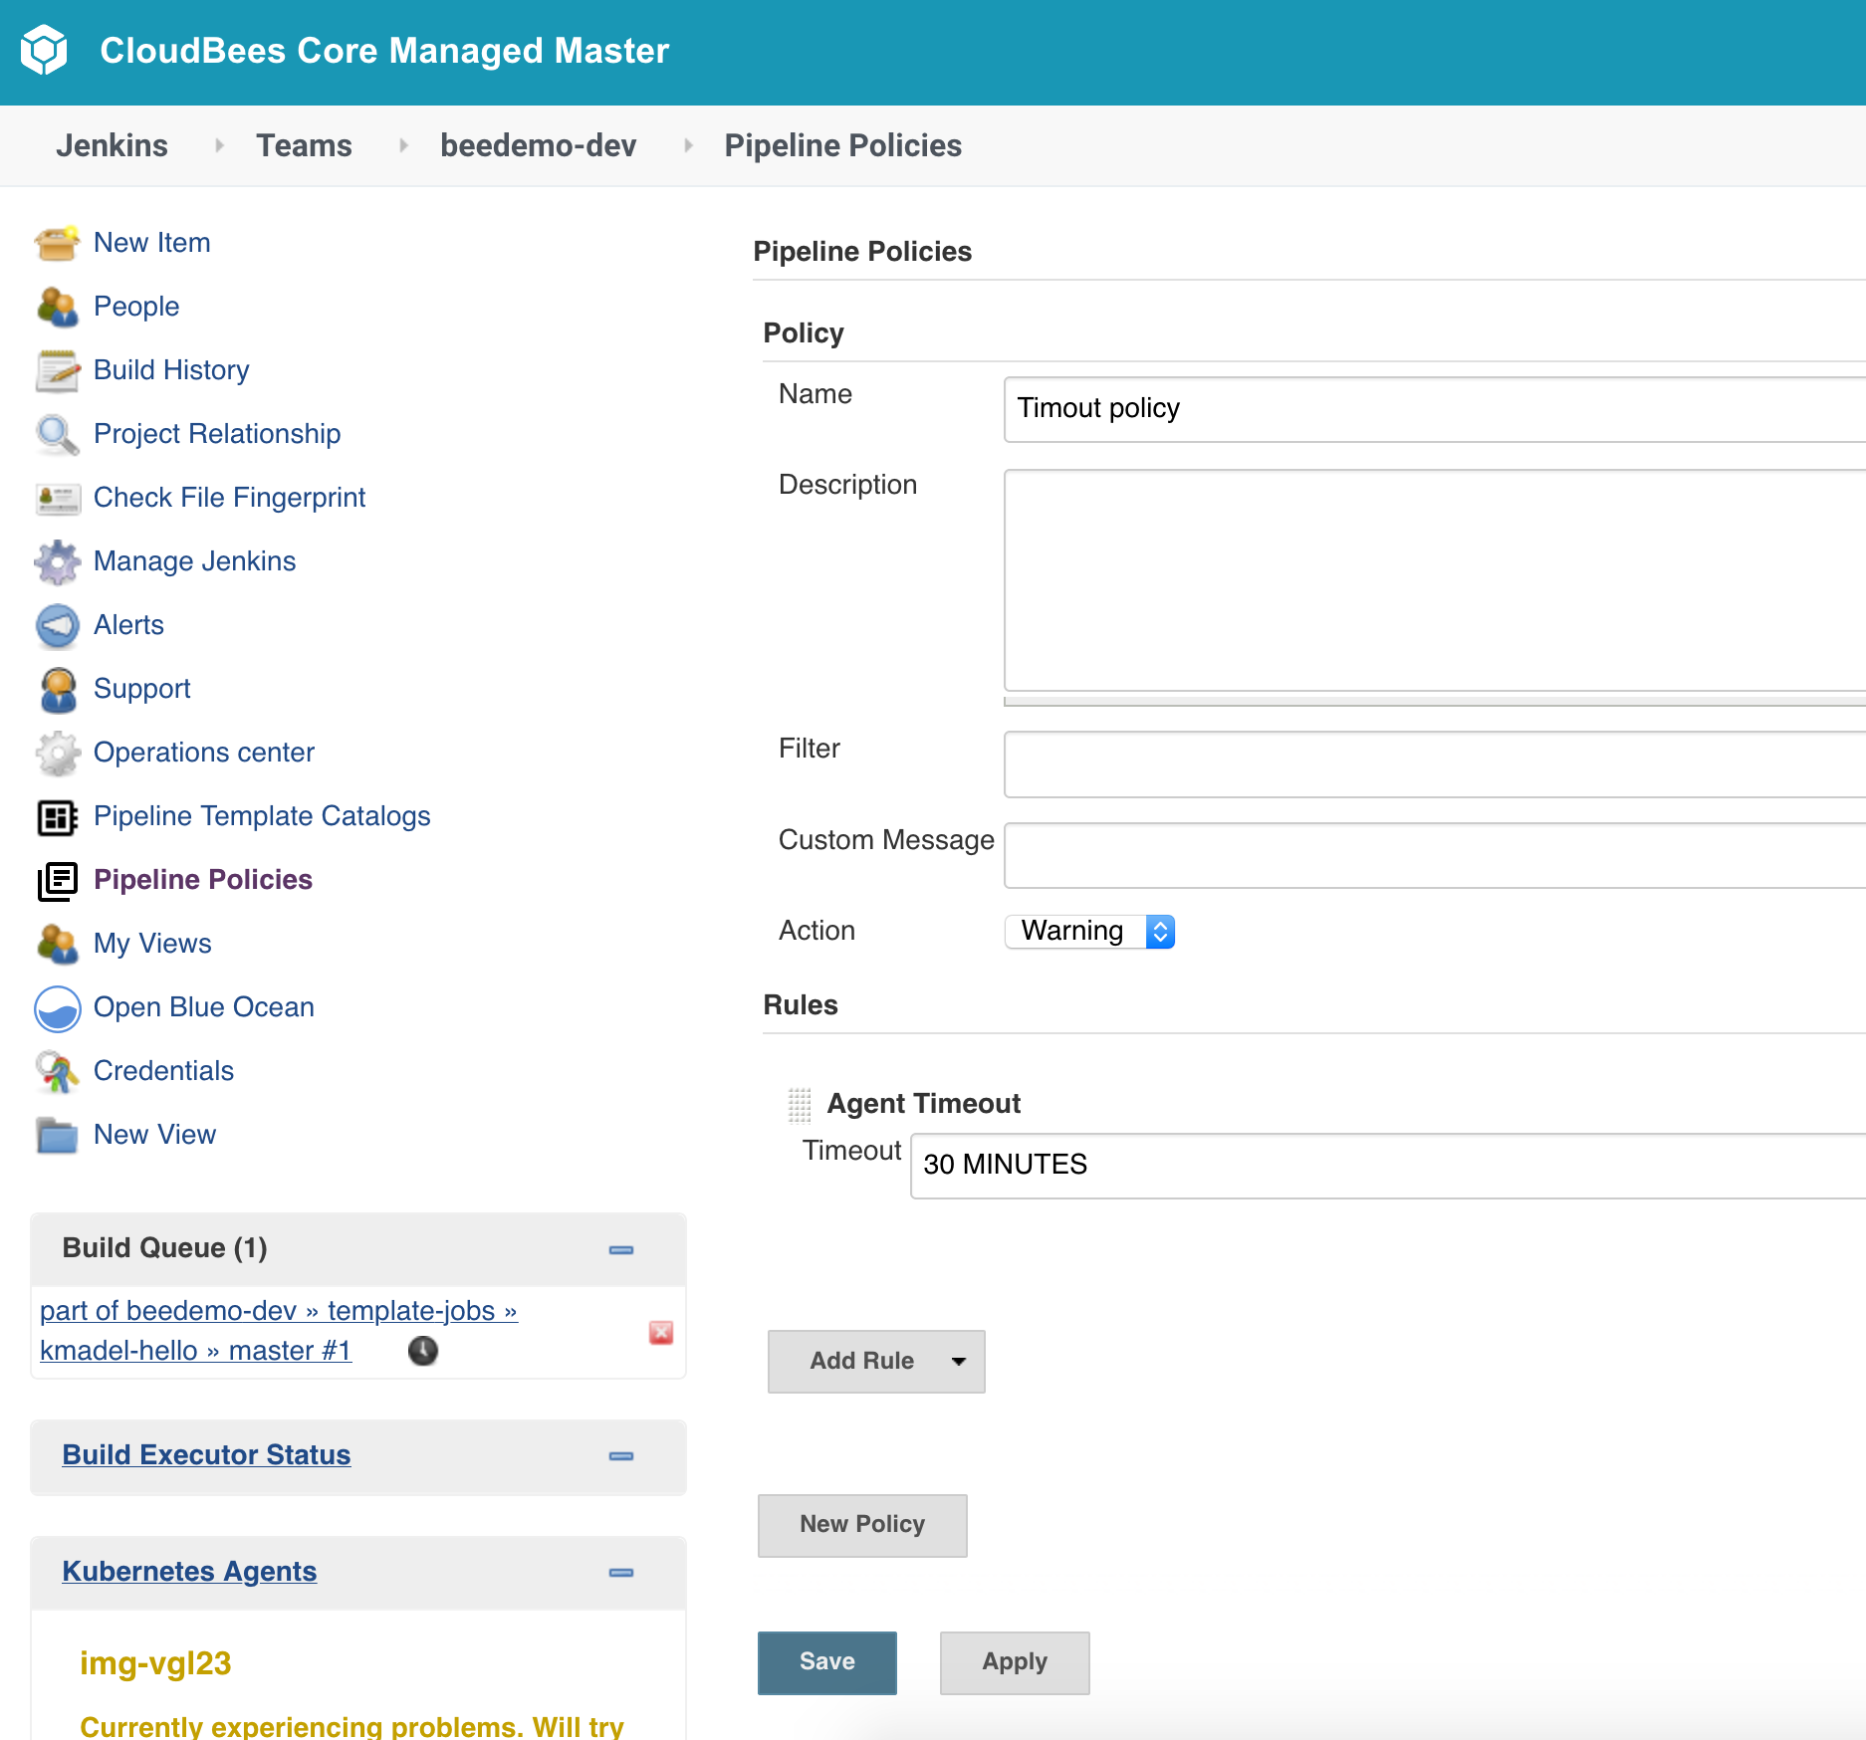Image resolution: width=1866 pixels, height=1740 pixels.
Task: Click the policy Name field with Timout policy
Action: pos(1435,409)
